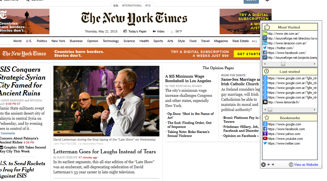Click the Google icon in Bookmarks
The image size is (327, 181).
tap(265, 124)
